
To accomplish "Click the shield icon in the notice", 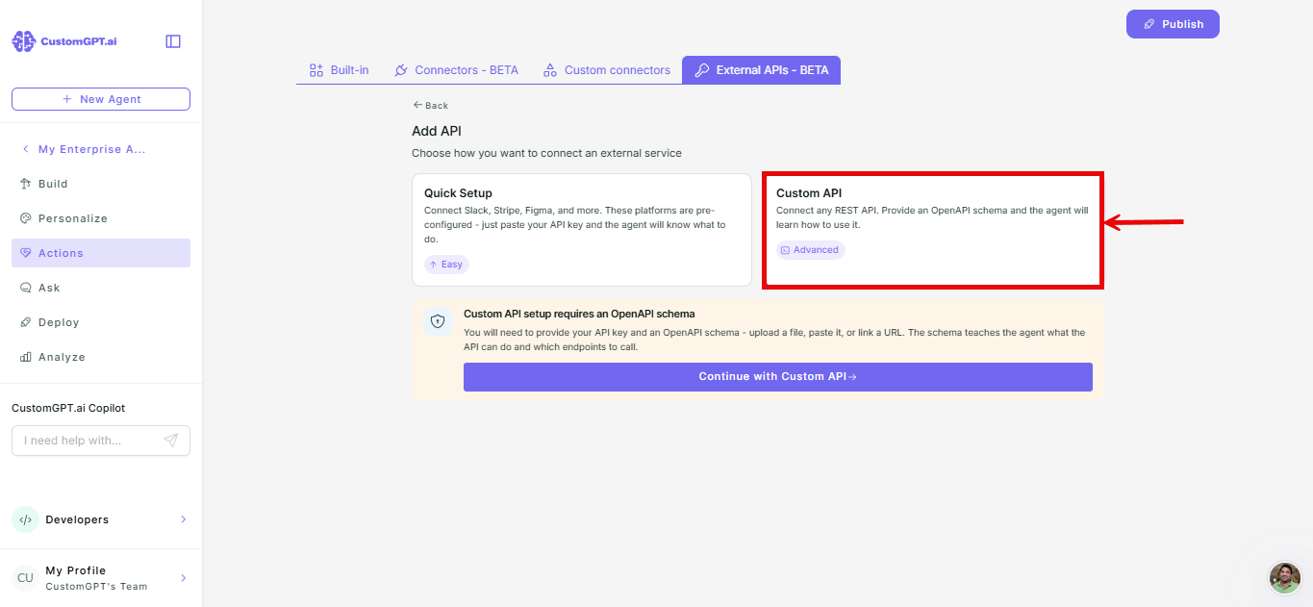I will 438,321.
